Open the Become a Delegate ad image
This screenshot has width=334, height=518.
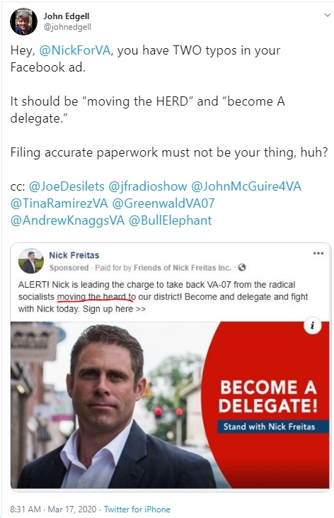point(170,405)
